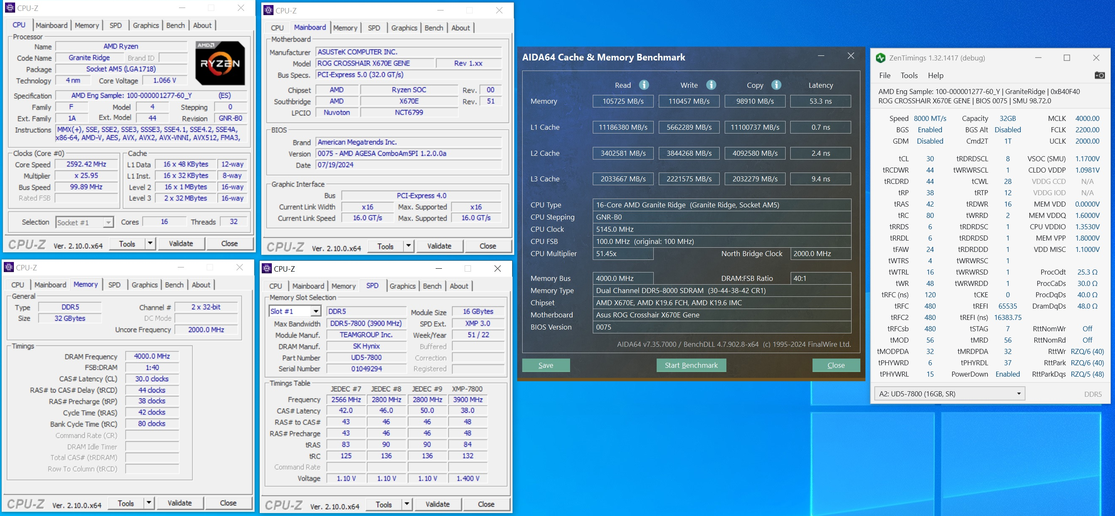Click the Save button in AIDA64
Screen dimensions: 1115x516
(546, 365)
